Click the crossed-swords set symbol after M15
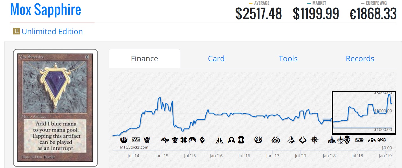This screenshot has height=168, width=402. click(x=147, y=139)
